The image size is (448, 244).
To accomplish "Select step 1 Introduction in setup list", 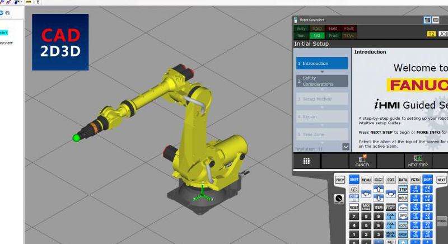I will tap(321, 63).
